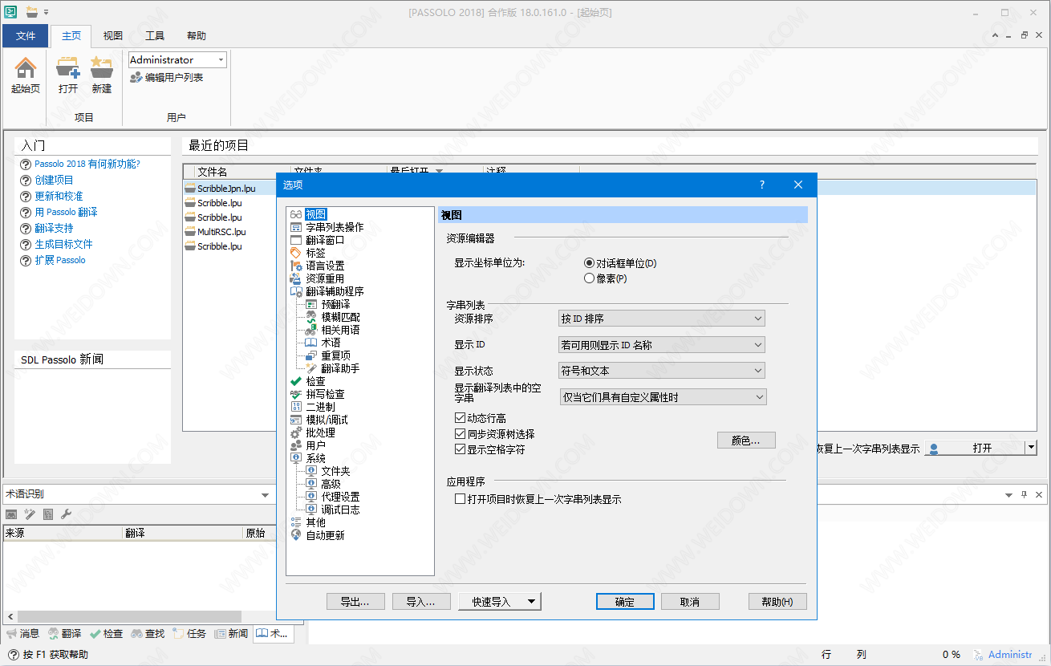Select 模糊匹配 in the options tree
This screenshot has height=666, width=1051.
[340, 317]
